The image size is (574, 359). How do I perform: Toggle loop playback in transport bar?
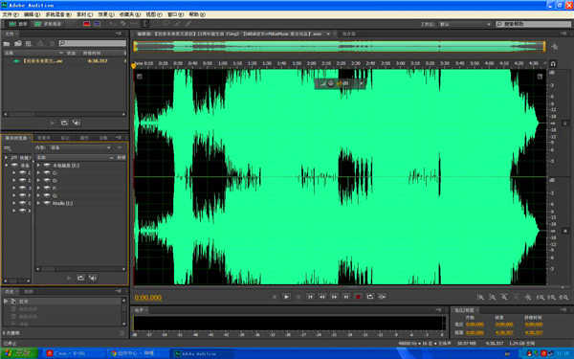(x=370, y=297)
